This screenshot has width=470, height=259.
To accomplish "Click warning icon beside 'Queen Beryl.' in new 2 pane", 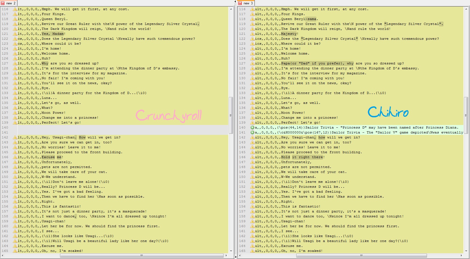I will (15, 19).
